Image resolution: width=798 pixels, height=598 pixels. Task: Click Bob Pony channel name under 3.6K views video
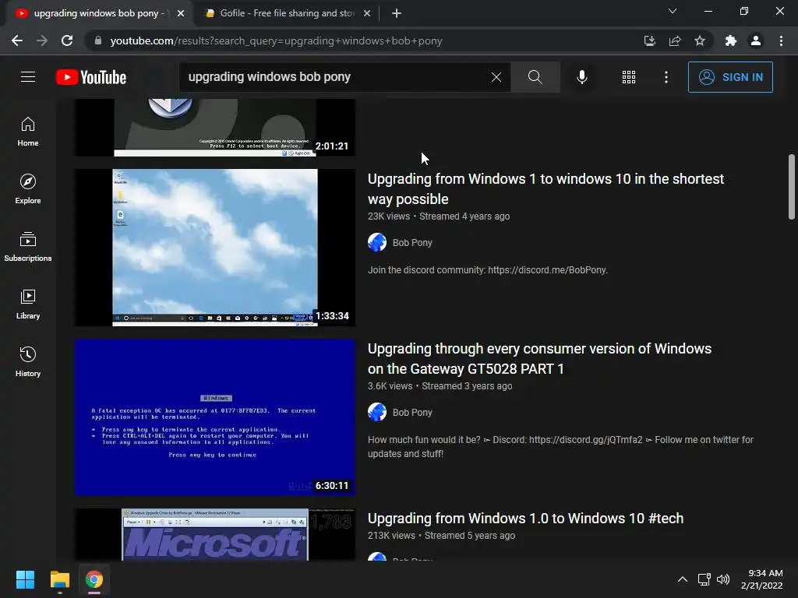coord(412,413)
